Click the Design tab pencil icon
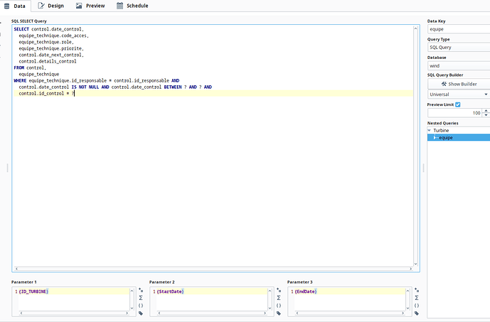Screen dimensions: 490x322 coord(41,6)
